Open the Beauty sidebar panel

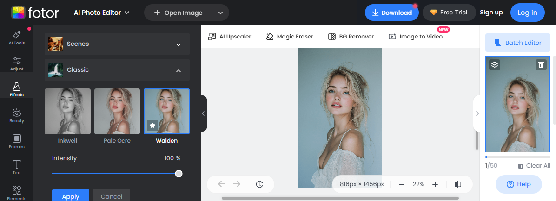pyautogui.click(x=17, y=116)
